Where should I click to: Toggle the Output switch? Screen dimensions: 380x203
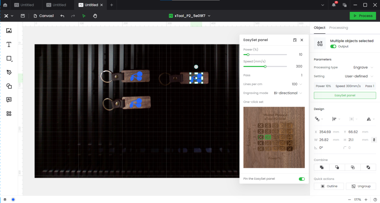tap(333, 46)
